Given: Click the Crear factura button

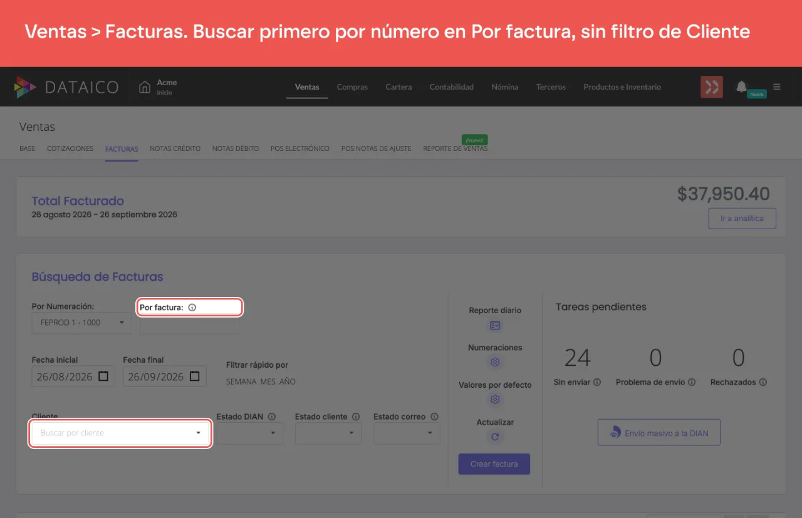Looking at the screenshot, I should pos(494,464).
